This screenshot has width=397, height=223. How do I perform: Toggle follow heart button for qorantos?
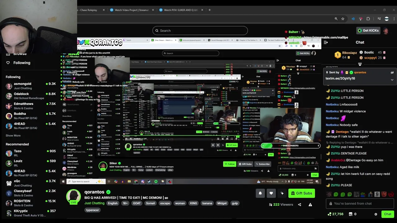coord(271,193)
